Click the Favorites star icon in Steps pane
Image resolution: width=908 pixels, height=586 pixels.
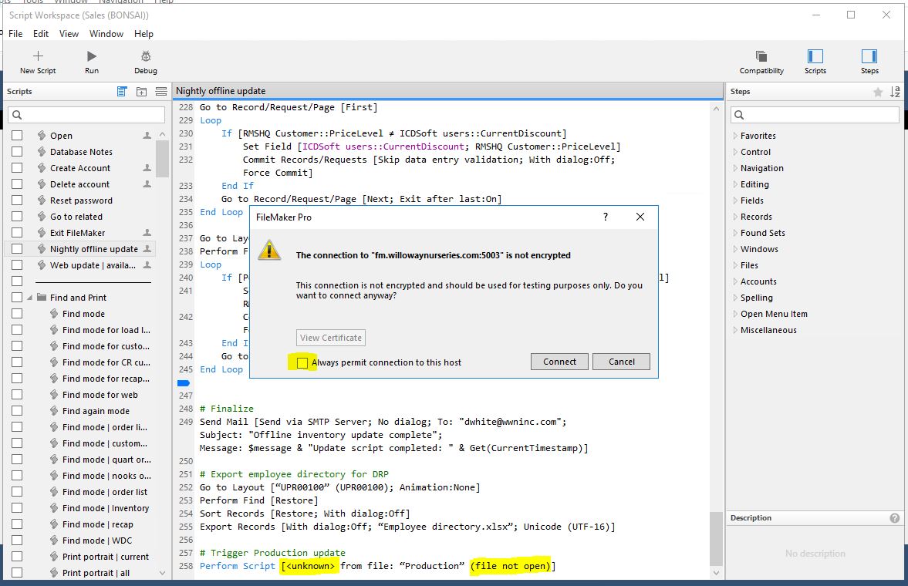click(x=878, y=92)
